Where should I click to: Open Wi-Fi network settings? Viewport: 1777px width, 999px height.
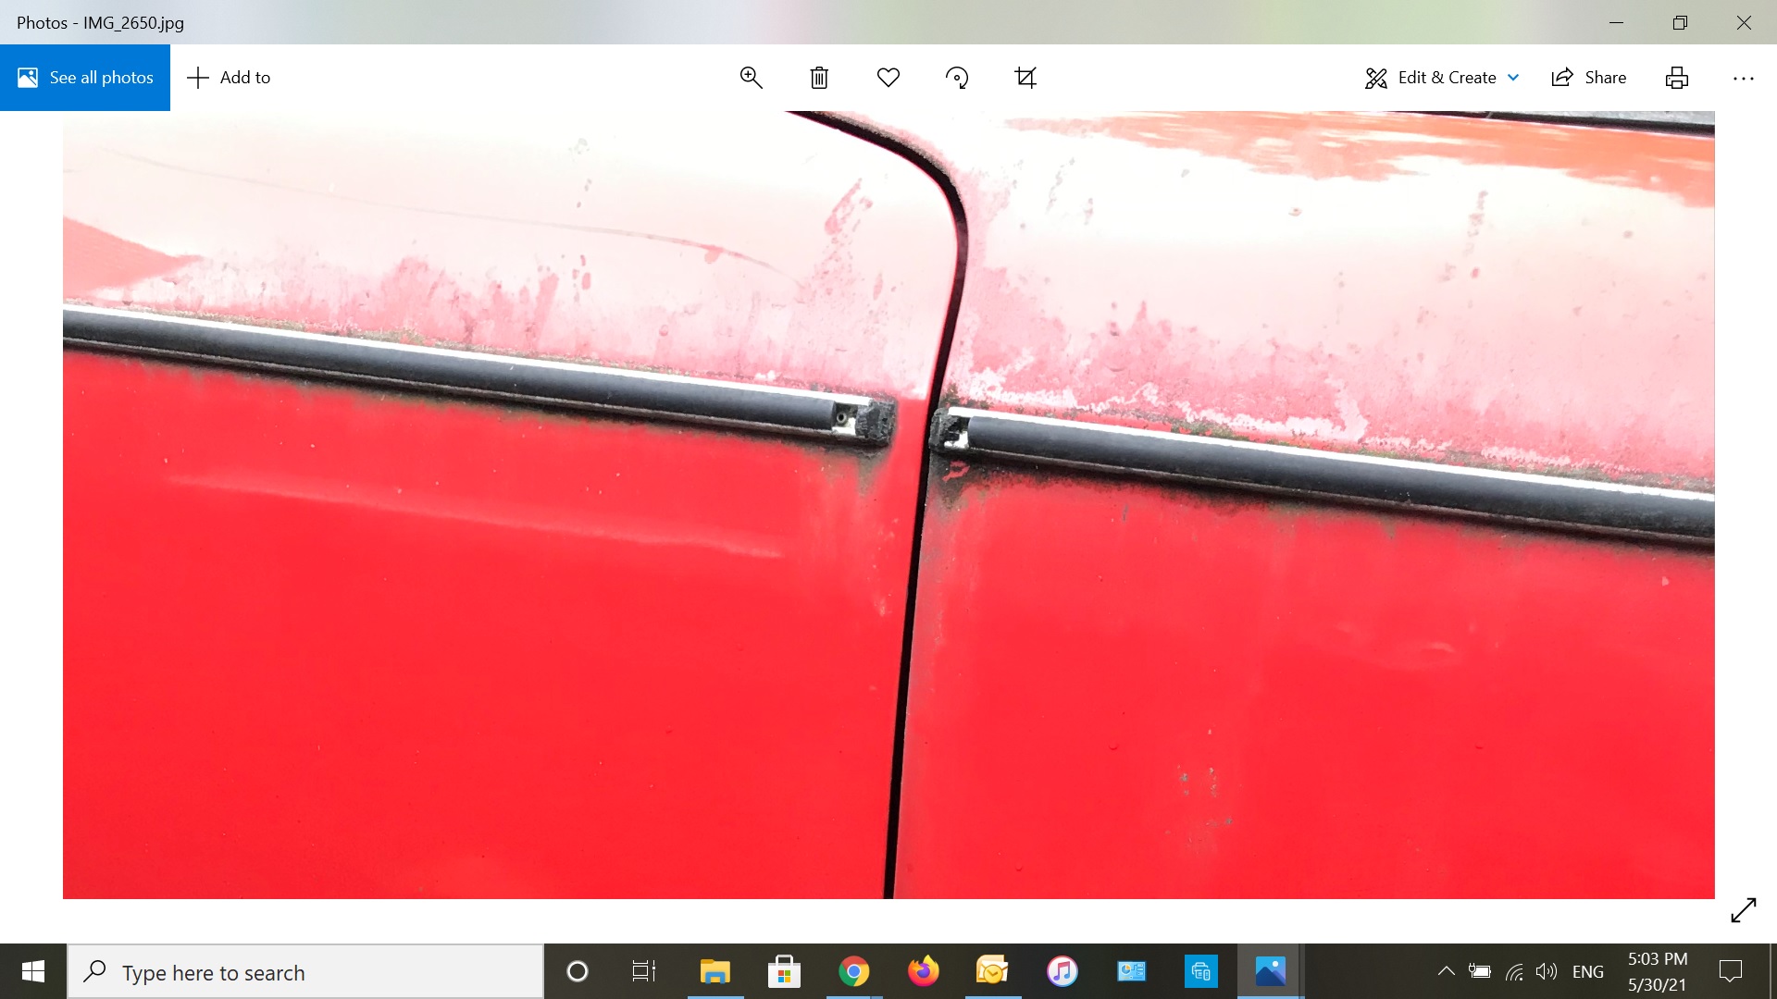coord(1514,971)
